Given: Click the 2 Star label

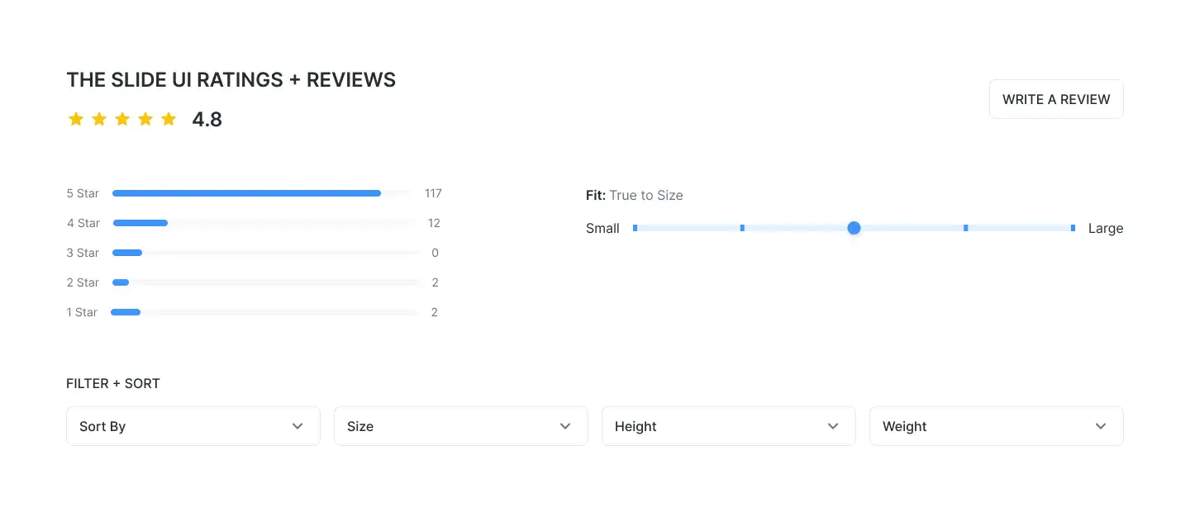Looking at the screenshot, I should pyautogui.click(x=83, y=282).
